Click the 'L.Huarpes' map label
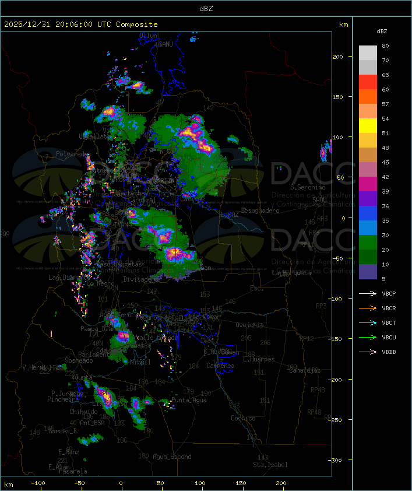Screen dimensions: 412x491 pyautogui.click(x=259, y=359)
